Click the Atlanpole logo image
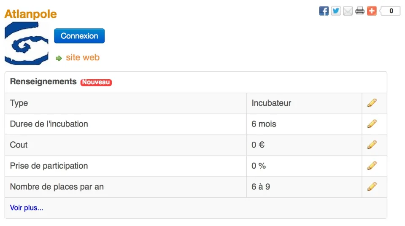 (x=26, y=43)
